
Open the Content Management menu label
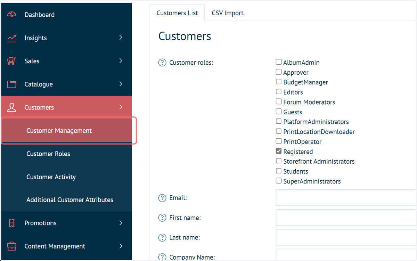coord(55,246)
